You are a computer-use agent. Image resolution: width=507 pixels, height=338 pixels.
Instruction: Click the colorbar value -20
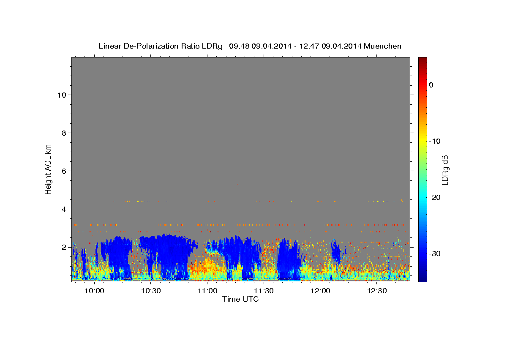(435, 197)
